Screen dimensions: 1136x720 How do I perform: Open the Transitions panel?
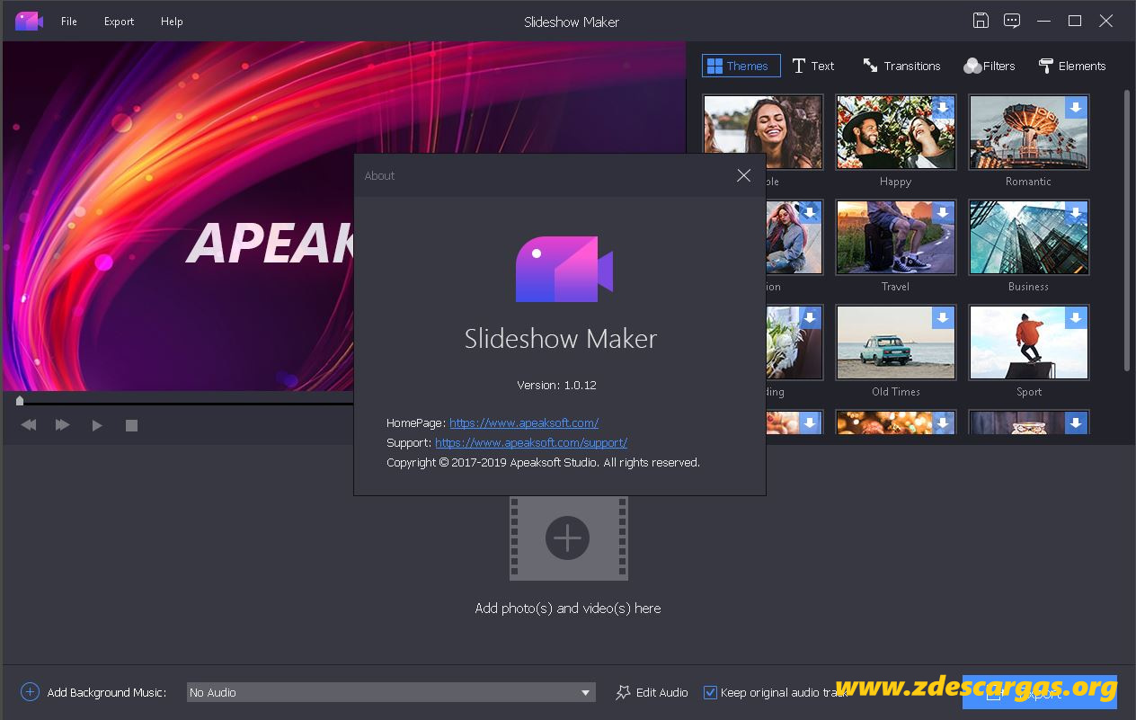(x=901, y=65)
